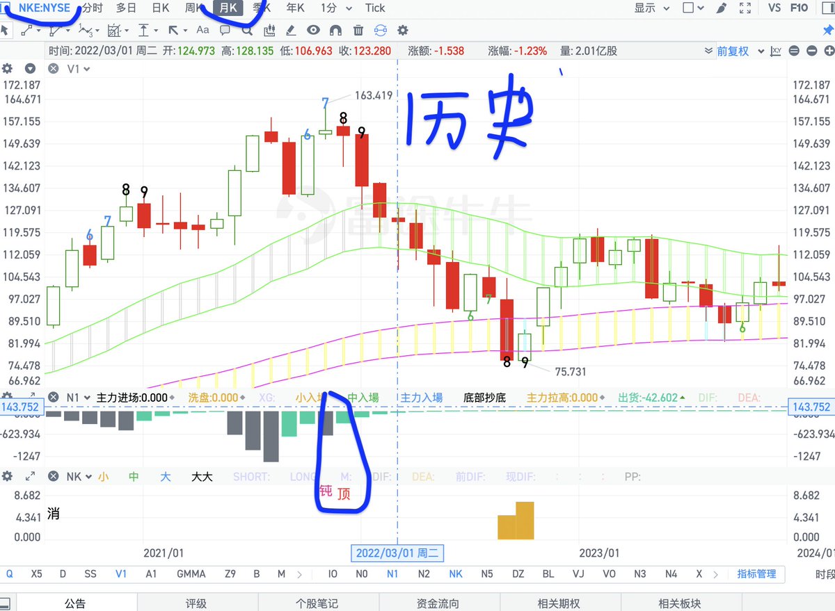Enable N5 indicator
This screenshot has width=835, height=611.
(486, 574)
